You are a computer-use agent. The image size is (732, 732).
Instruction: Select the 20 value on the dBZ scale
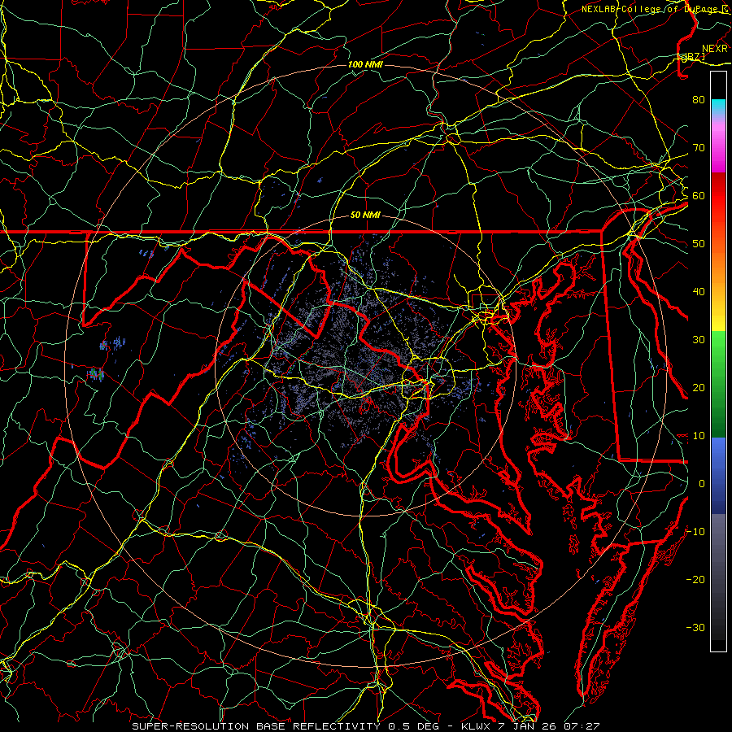(x=699, y=388)
